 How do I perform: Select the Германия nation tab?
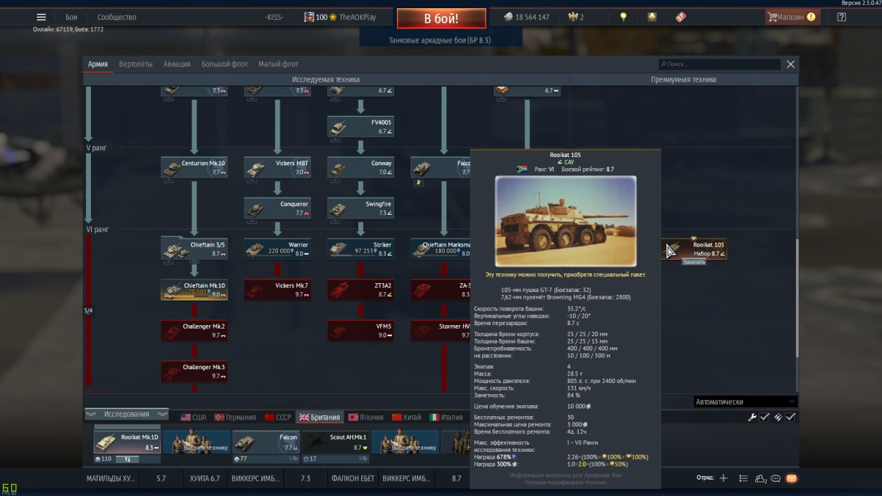(x=235, y=417)
